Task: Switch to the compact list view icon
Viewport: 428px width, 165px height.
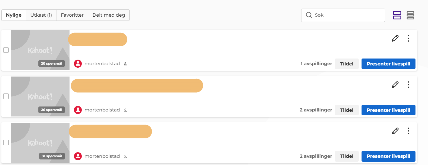Action: (x=410, y=15)
